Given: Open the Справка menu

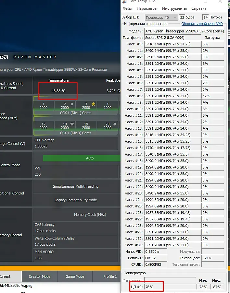Looking at the screenshot, I should (x=199, y=8).
